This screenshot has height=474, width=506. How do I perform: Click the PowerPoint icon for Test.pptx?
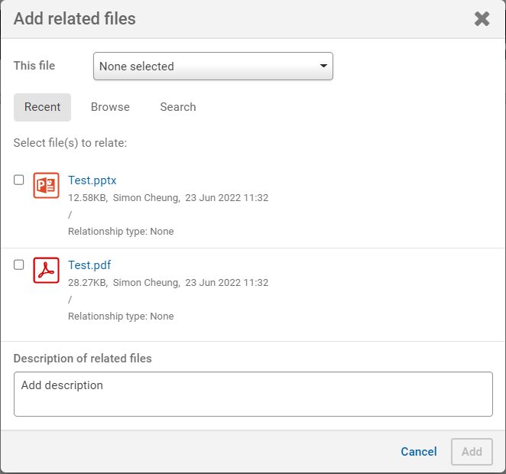tap(46, 186)
